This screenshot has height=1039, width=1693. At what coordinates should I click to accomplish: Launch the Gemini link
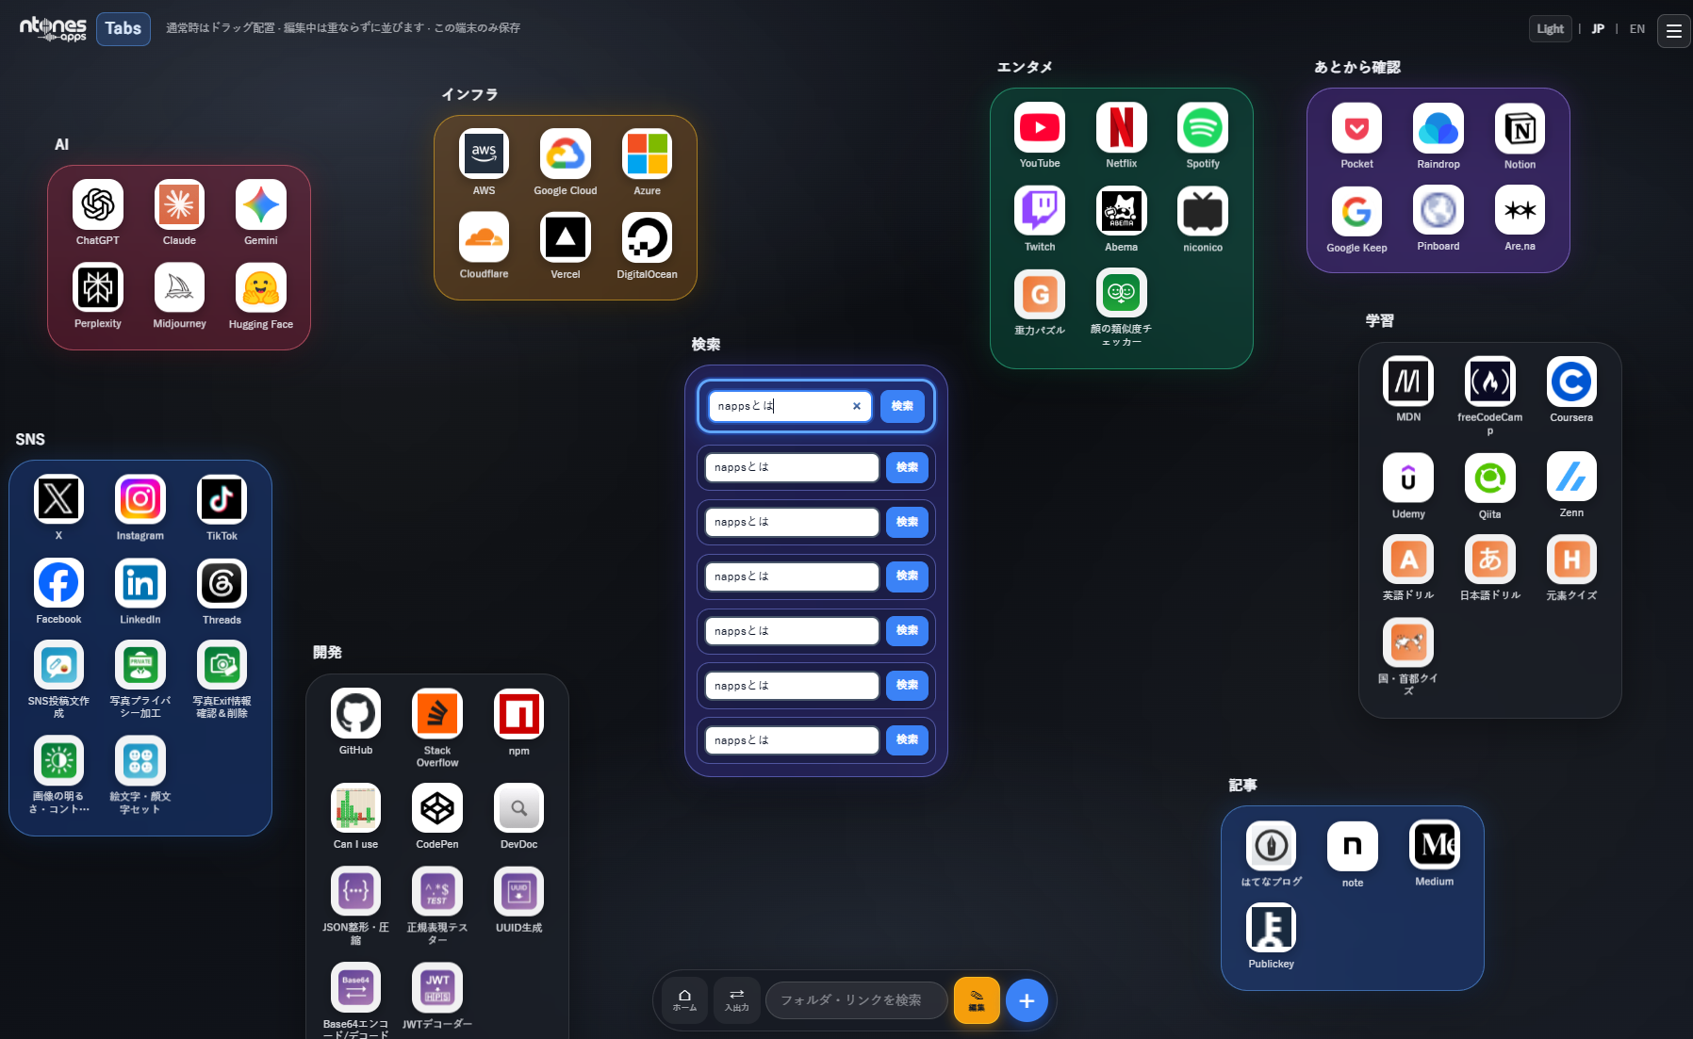pos(261,204)
